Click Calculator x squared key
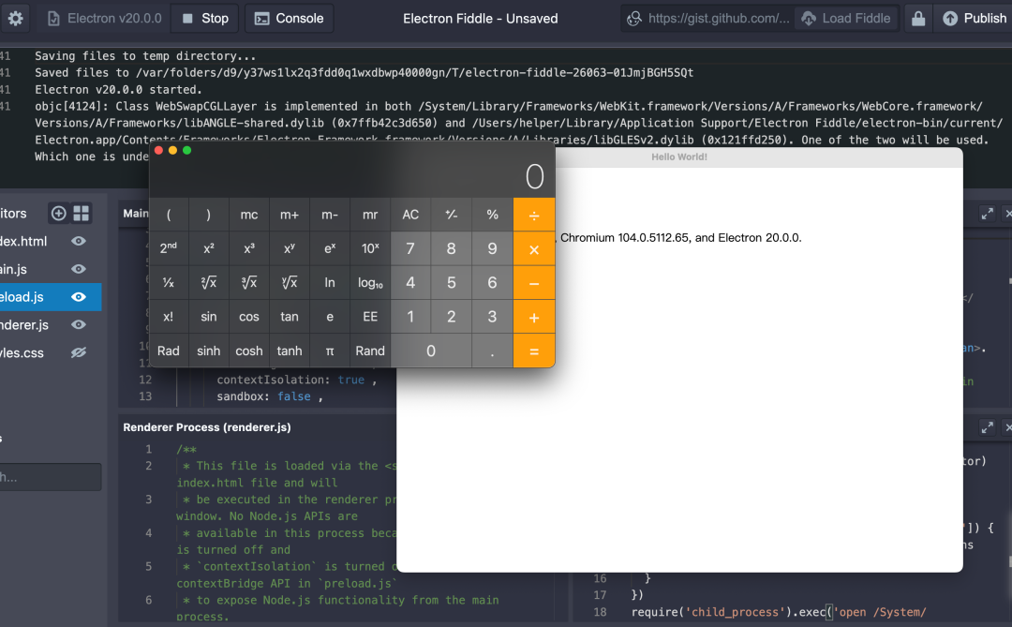Screen dimensions: 1012x627 (208, 248)
